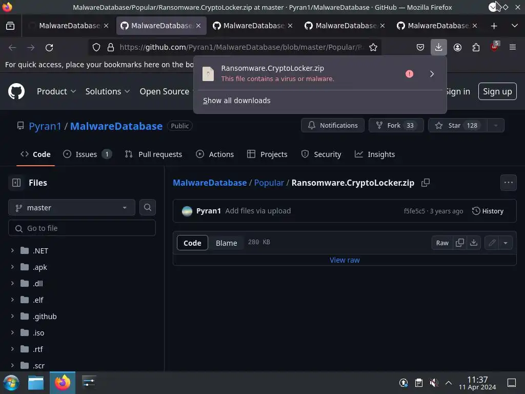Open the .github folder

45,316
